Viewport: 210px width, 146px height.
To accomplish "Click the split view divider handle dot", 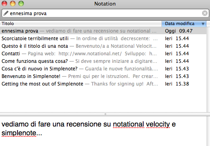I will 105,114.
